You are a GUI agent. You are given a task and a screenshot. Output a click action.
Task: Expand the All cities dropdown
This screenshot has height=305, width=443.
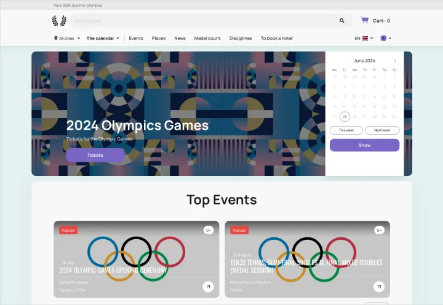tap(68, 38)
